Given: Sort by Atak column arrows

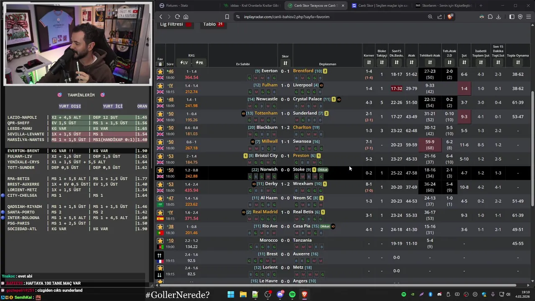Looking at the screenshot, I should click(x=412, y=62).
